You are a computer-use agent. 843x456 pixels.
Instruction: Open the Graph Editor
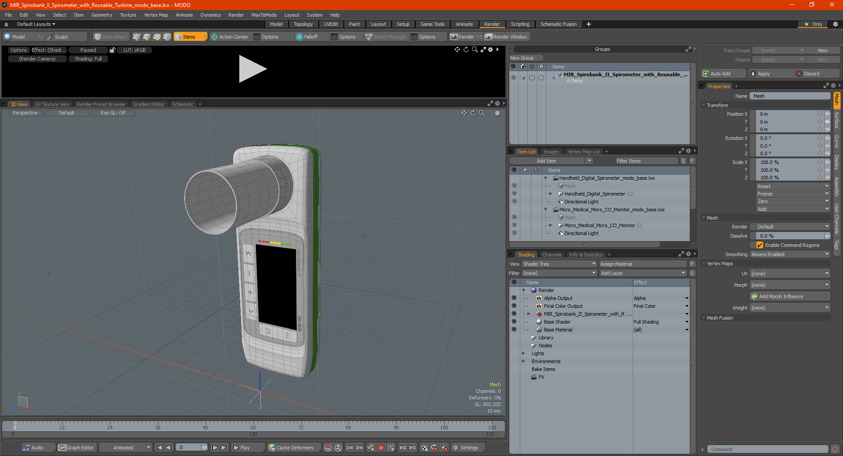click(x=76, y=448)
